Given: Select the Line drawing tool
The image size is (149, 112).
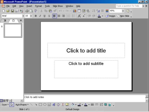Looking at the screenshot, I should (x=31, y=105).
